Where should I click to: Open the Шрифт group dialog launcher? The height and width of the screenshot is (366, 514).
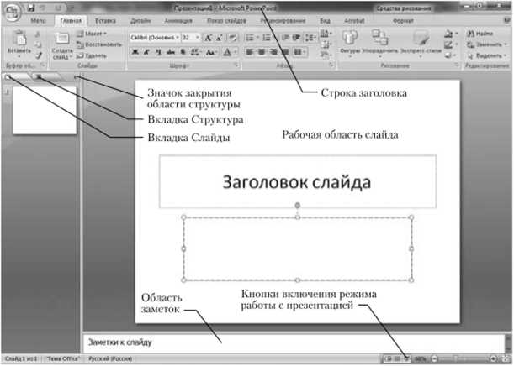pos(236,65)
